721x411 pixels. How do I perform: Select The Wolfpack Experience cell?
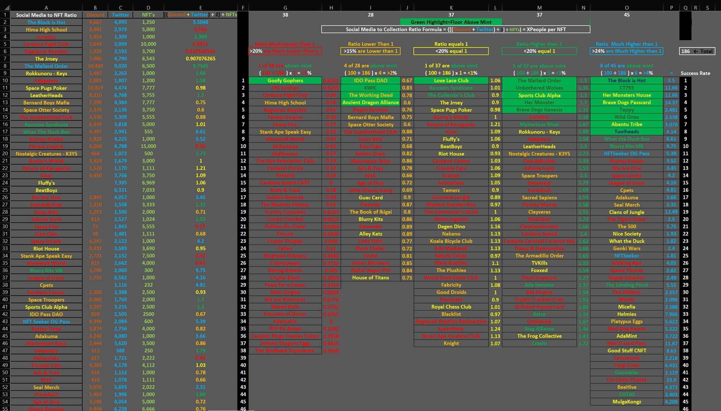click(285, 351)
